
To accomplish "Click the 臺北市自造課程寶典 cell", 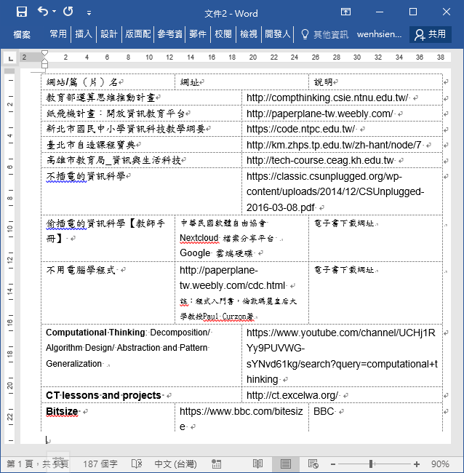I will (x=141, y=145).
